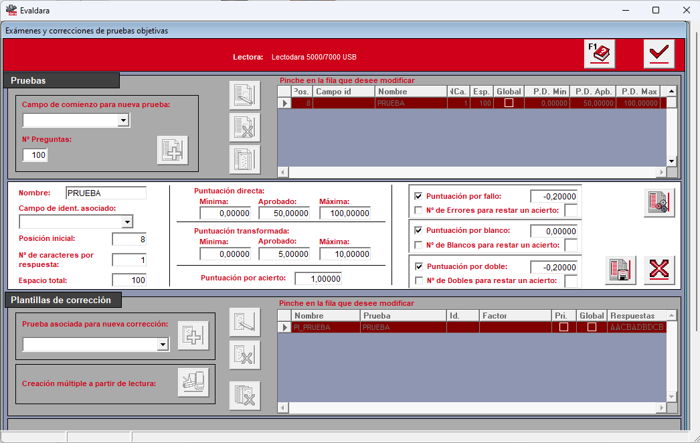Click the red X cancel icon
Image resolution: width=700 pixels, height=443 pixels.
click(659, 270)
